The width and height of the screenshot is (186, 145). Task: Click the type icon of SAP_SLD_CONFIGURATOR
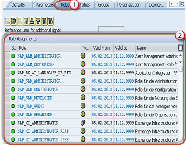[83, 89]
